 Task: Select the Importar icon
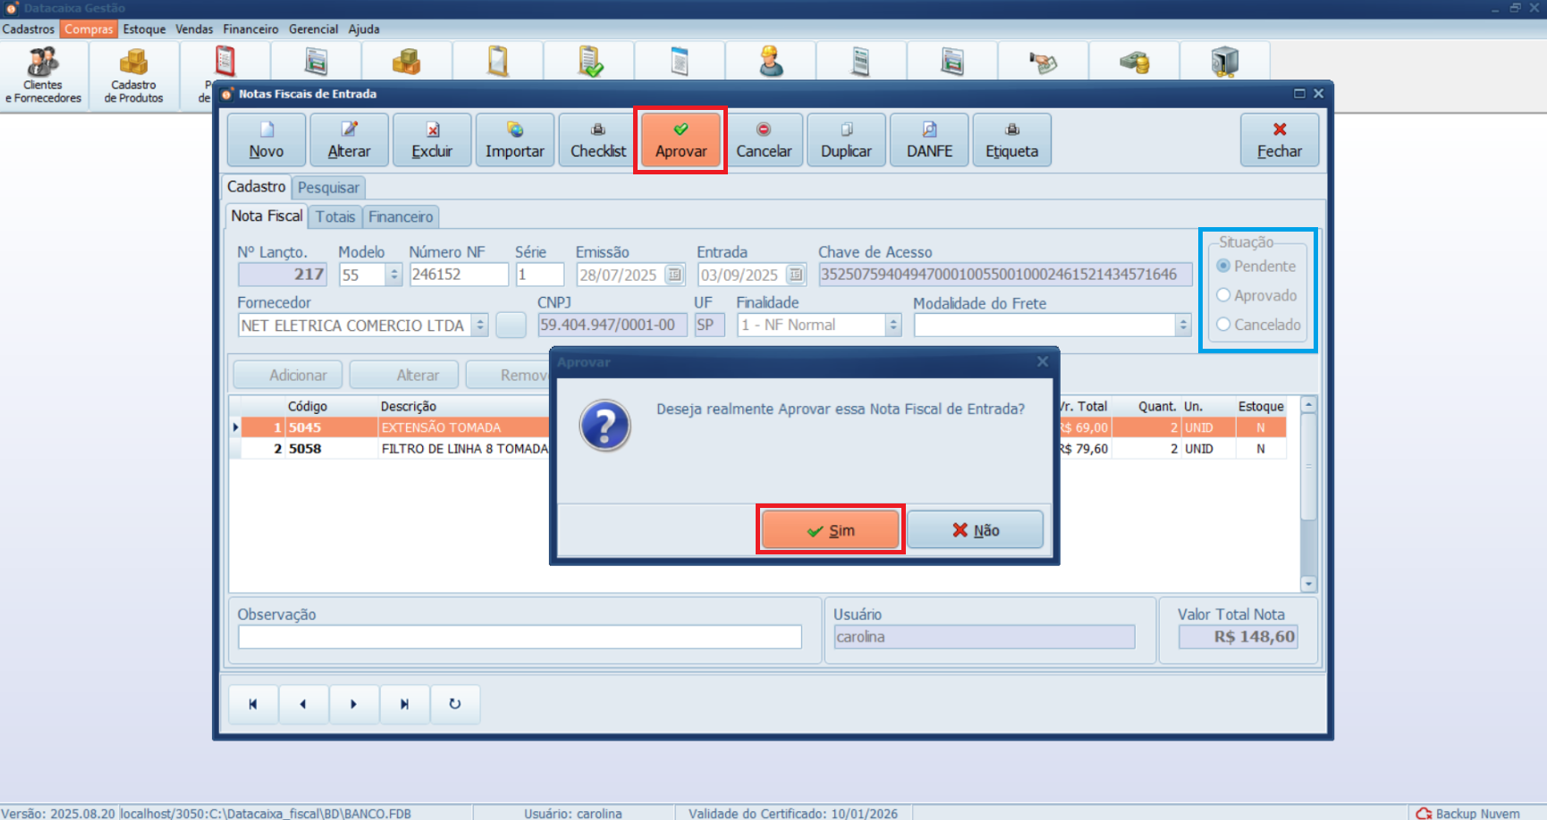(514, 139)
